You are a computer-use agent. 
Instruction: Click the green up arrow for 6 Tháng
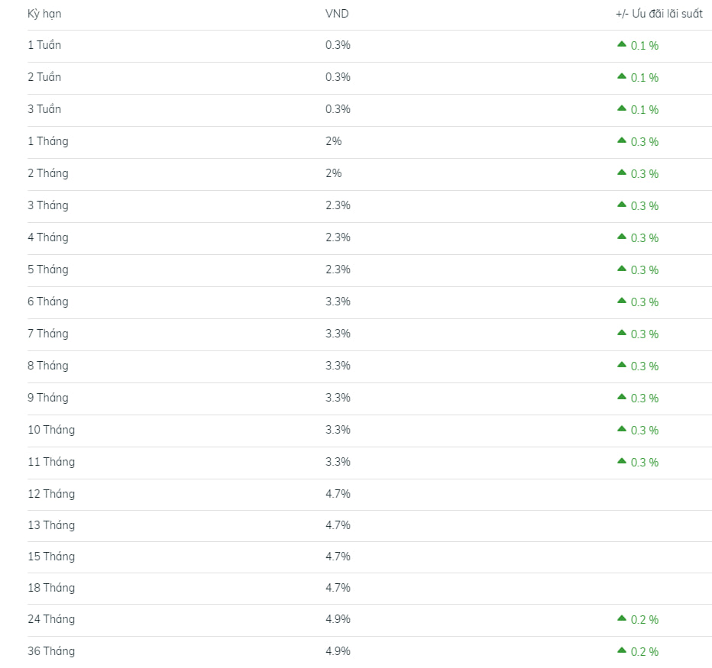pyautogui.click(x=622, y=301)
